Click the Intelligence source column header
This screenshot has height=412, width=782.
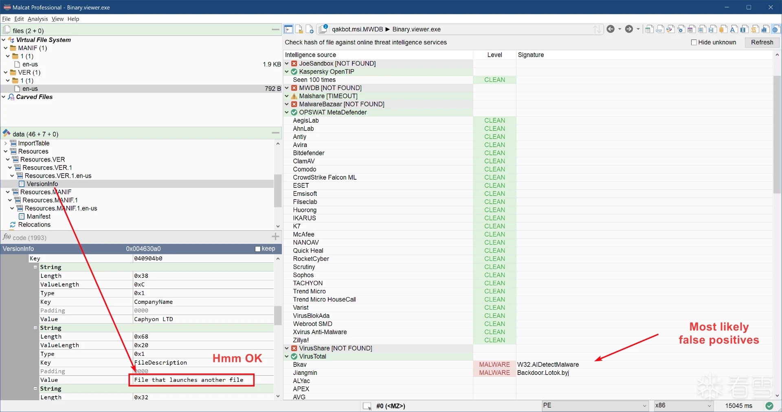[378, 55]
